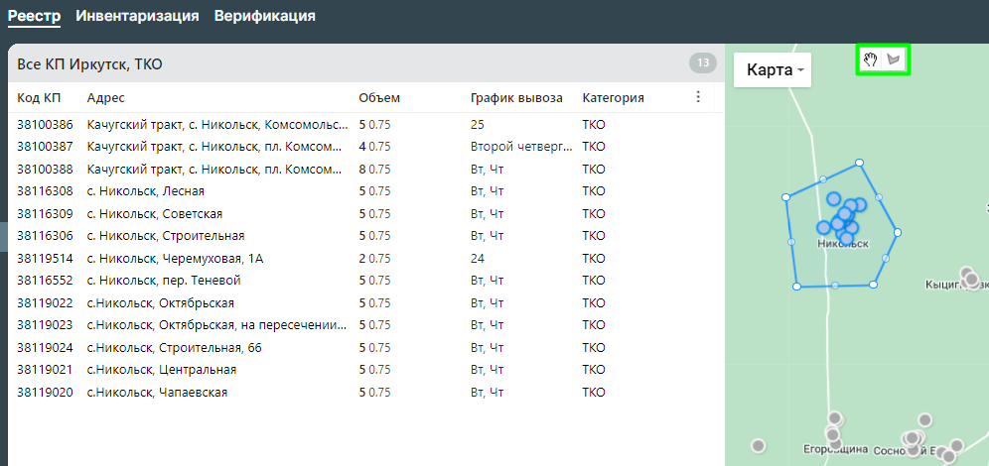The width and height of the screenshot is (989, 466).
Task: Click the gray marker near Егоровщина
Action: [x=833, y=433]
